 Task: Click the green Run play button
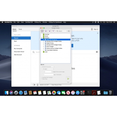pyautogui.click(x=68, y=79)
